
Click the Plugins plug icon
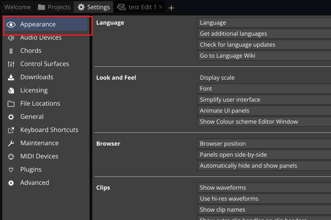11,170
